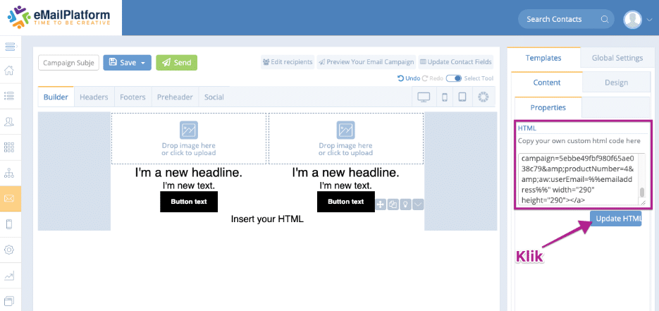Image resolution: width=659 pixels, height=311 pixels.
Task: Open the stacked windows icon in sidebar
Action: [x=9, y=300]
